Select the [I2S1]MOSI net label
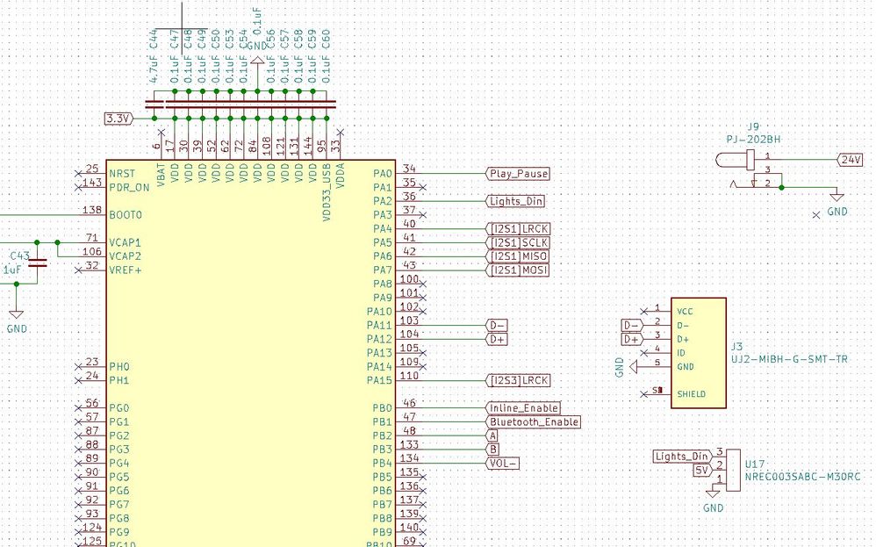This screenshot has height=547, width=876. (x=518, y=270)
